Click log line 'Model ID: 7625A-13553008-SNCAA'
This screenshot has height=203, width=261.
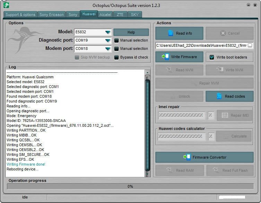coord(36,121)
